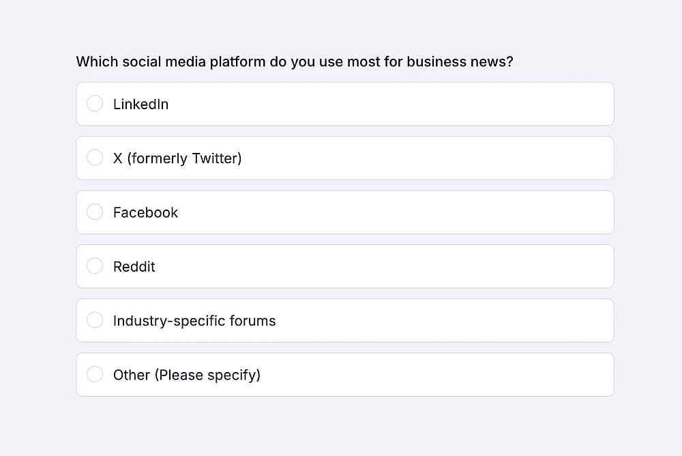Click empty area of the LinkedIn answer card
Screen dimensions: 682x456
click(x=391, y=104)
